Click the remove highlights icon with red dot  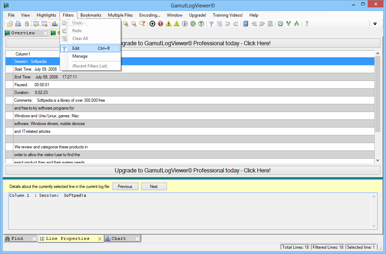[x=44, y=24]
